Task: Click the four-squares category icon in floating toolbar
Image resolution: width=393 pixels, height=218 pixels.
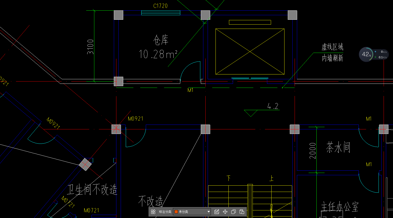Action: pos(153,212)
